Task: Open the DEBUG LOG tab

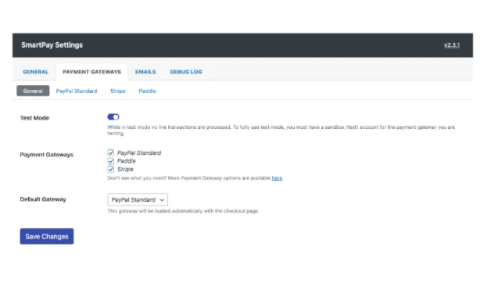Action: point(186,72)
